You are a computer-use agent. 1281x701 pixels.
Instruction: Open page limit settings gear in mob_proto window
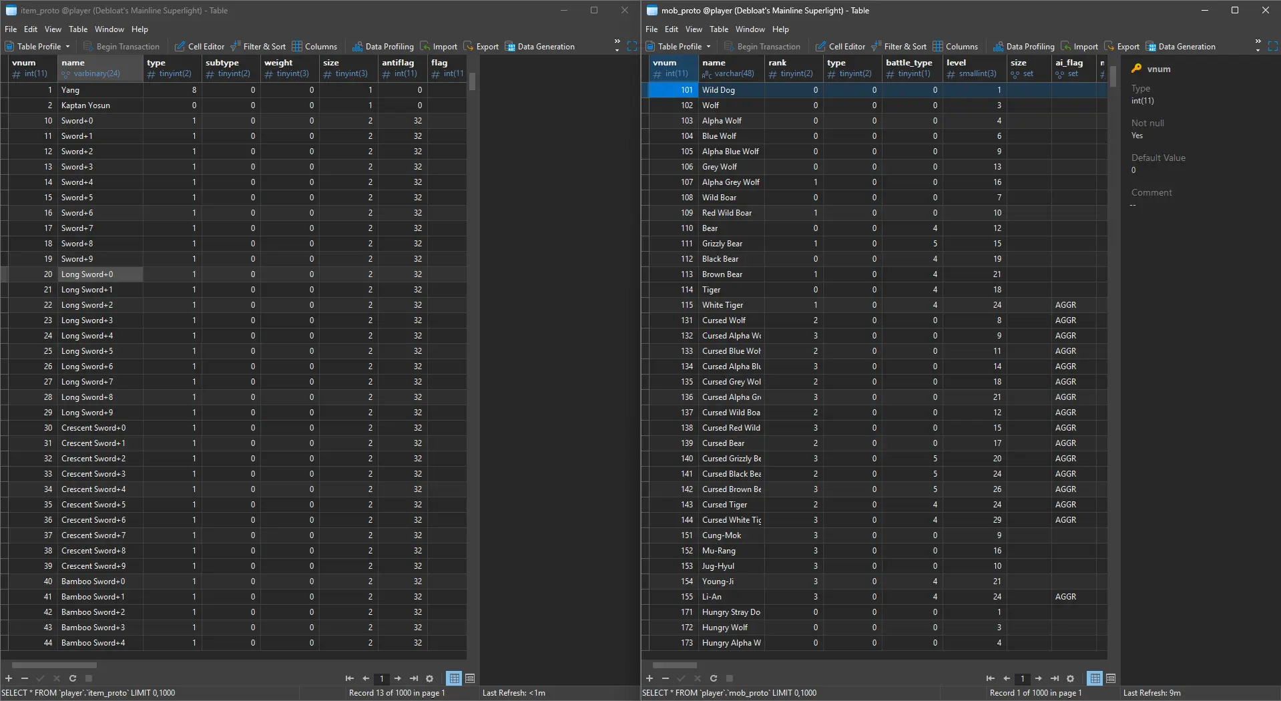tap(1071, 678)
